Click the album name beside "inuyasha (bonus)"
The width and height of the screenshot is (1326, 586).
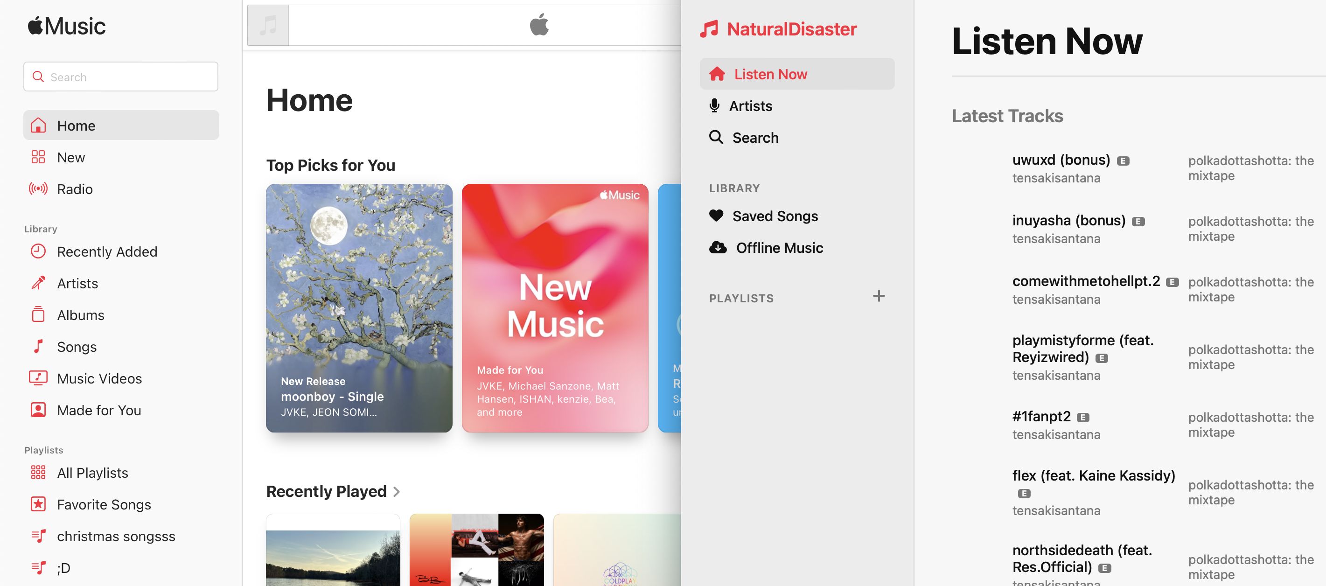click(1251, 229)
